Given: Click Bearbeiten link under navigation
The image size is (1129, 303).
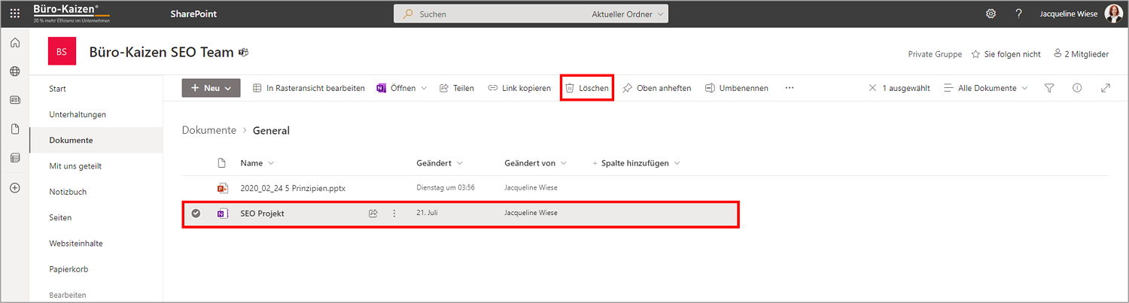Looking at the screenshot, I should [68, 295].
